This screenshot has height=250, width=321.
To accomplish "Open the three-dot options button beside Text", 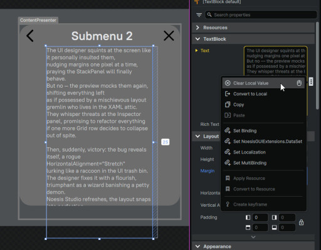I will [x=311, y=81].
